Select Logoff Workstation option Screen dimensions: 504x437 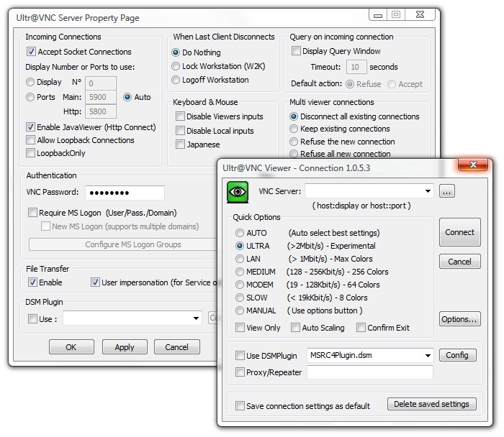point(176,80)
